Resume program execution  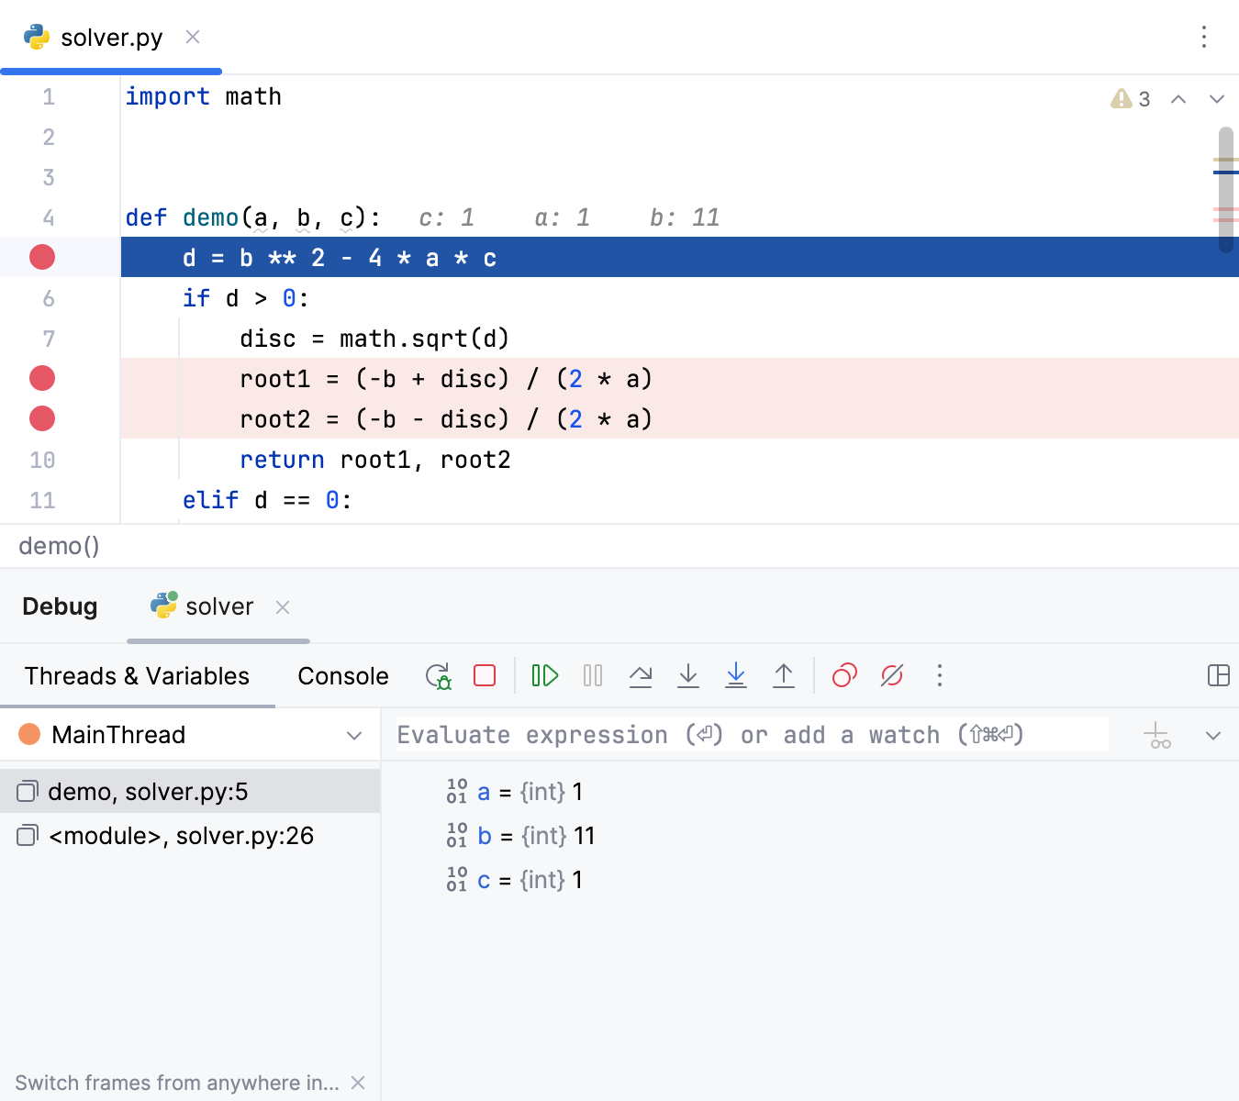tap(544, 675)
